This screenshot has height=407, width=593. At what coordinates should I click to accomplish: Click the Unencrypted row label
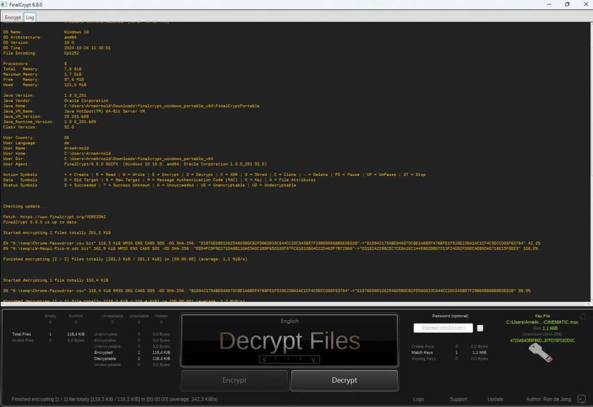click(x=106, y=334)
